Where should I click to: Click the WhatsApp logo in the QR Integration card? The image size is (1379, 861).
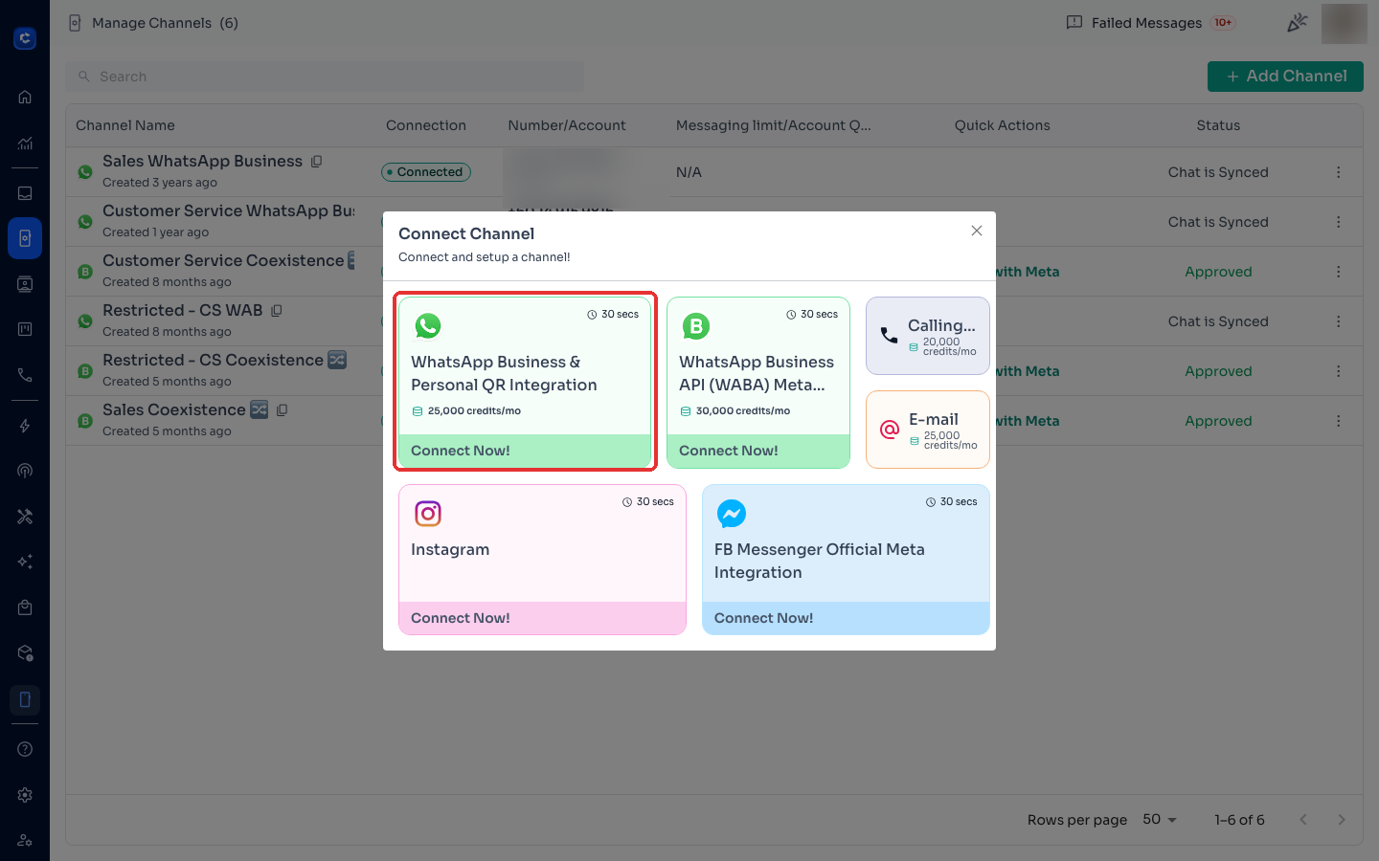(x=428, y=326)
